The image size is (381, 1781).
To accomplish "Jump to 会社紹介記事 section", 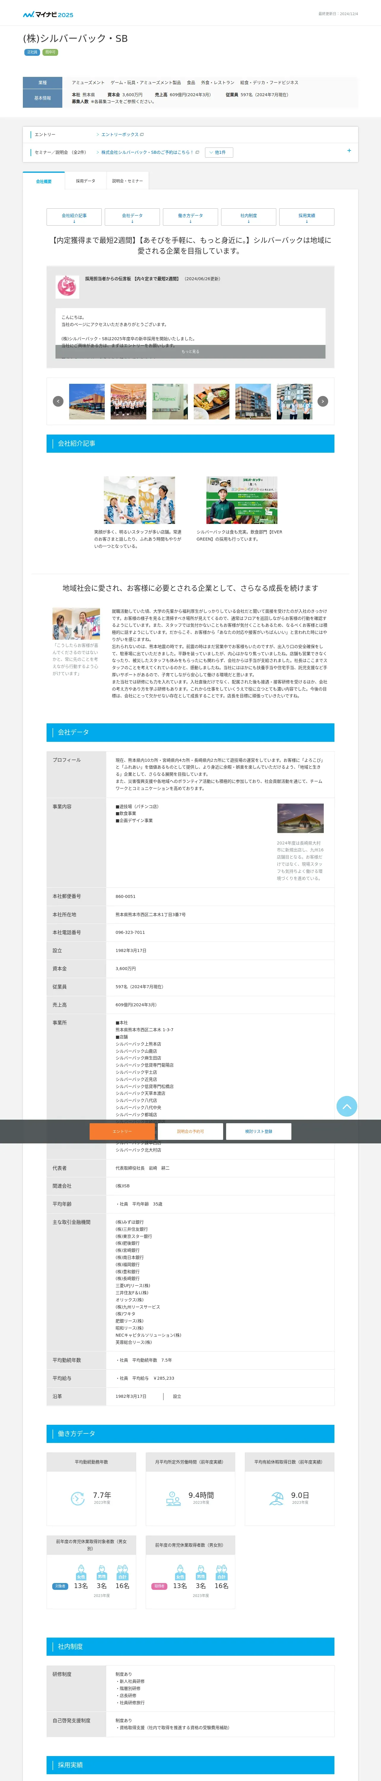I will [x=74, y=217].
